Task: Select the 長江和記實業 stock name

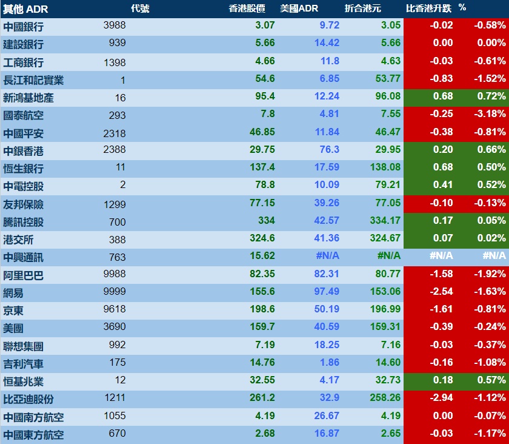Action: (33, 80)
